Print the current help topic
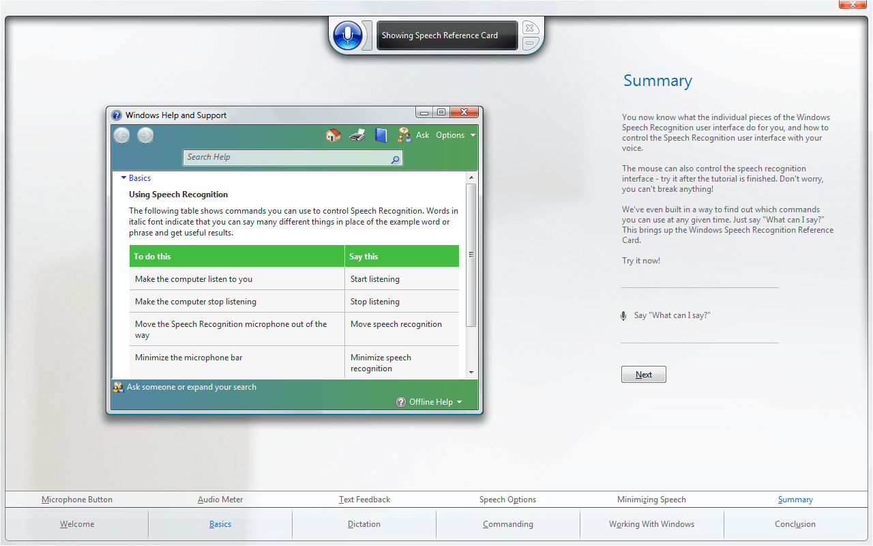Image resolution: width=873 pixels, height=546 pixels. coord(357,135)
